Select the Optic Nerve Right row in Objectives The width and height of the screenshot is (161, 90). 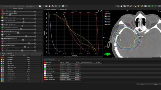point(21,67)
